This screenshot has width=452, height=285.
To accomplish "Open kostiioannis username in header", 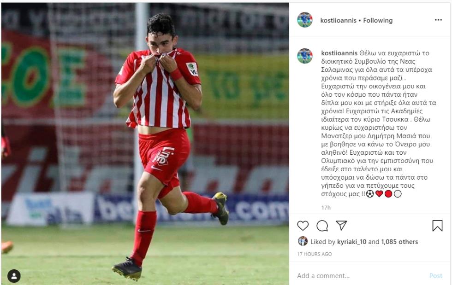I will click(x=338, y=20).
